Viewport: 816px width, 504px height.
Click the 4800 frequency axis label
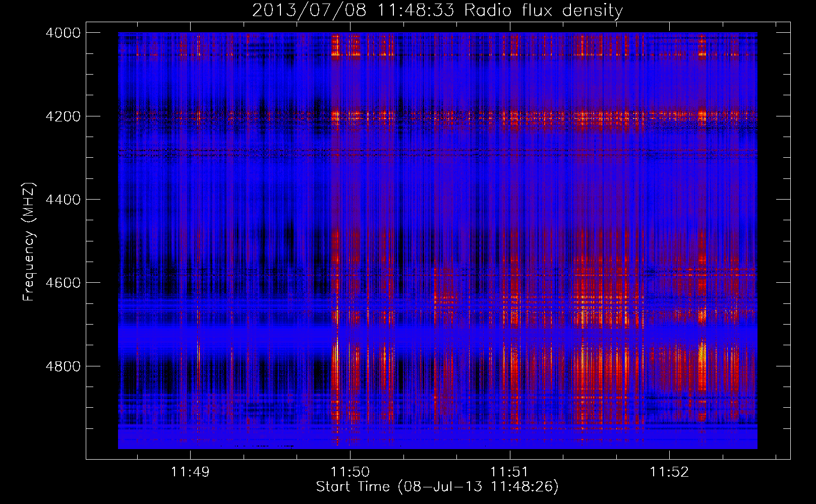[x=63, y=366]
